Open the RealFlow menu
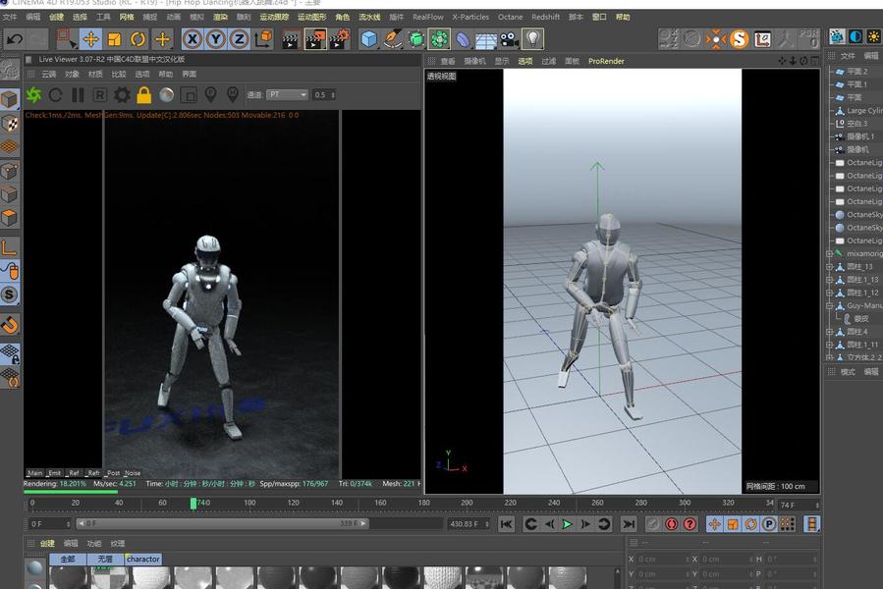Image resolution: width=883 pixels, height=589 pixels. click(428, 17)
